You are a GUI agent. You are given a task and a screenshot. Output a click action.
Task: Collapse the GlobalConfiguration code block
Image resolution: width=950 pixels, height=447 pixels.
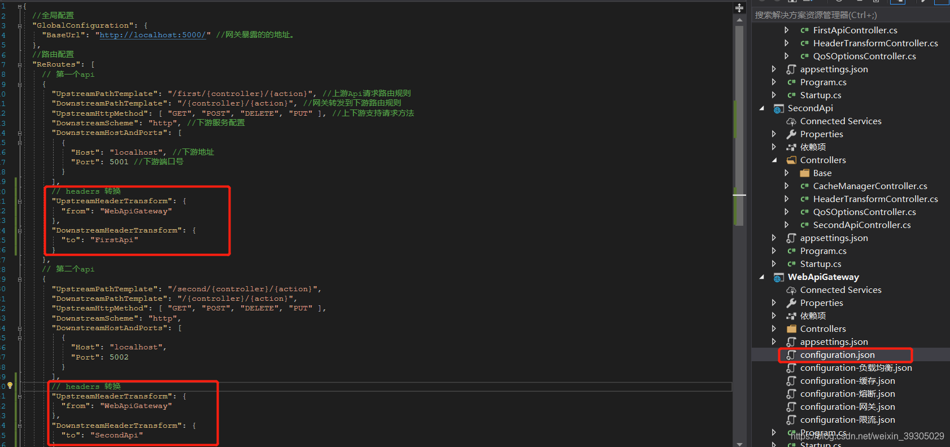pyautogui.click(x=20, y=26)
